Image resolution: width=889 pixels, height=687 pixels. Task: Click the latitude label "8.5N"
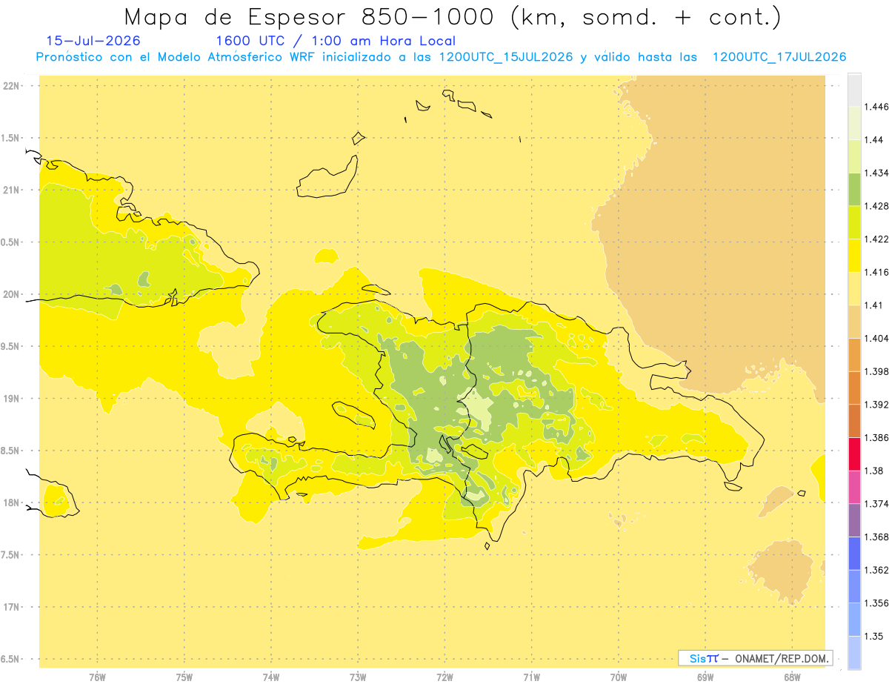(10, 451)
